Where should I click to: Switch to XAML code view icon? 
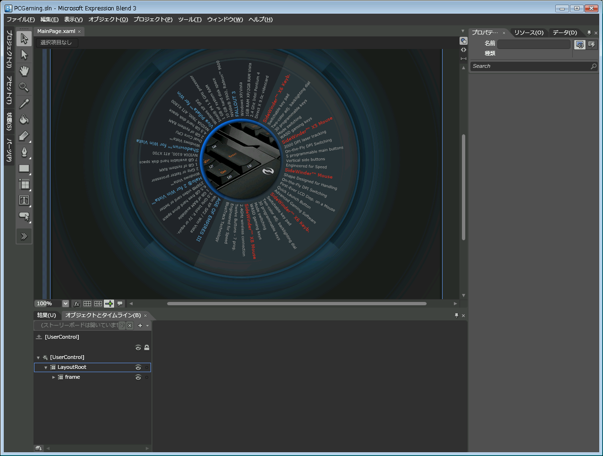point(463,49)
